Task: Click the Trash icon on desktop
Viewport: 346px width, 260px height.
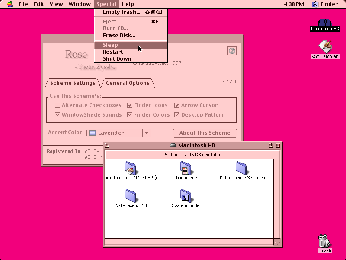Action: (325, 241)
